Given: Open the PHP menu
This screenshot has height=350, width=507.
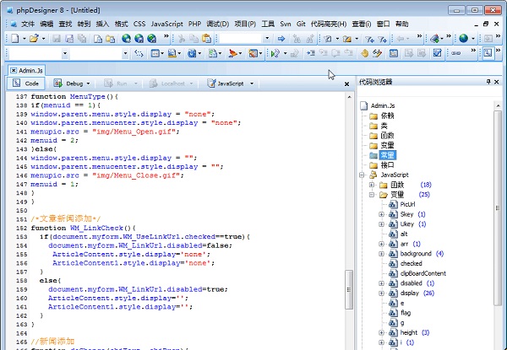Looking at the screenshot, I should (x=194, y=24).
